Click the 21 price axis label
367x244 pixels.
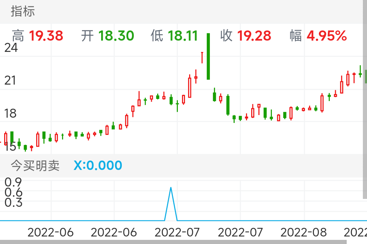tap(10, 80)
